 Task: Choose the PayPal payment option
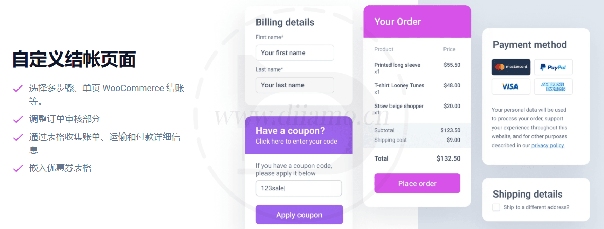tap(553, 67)
